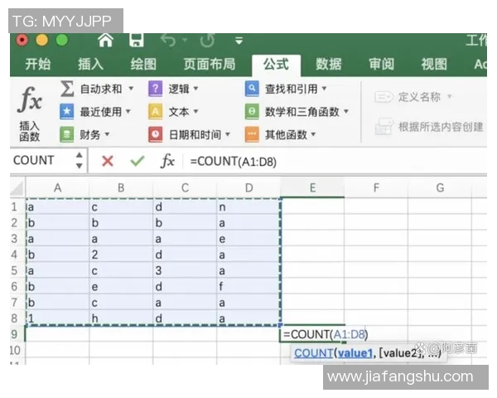Click the Financial functions icon

[x=67, y=134]
